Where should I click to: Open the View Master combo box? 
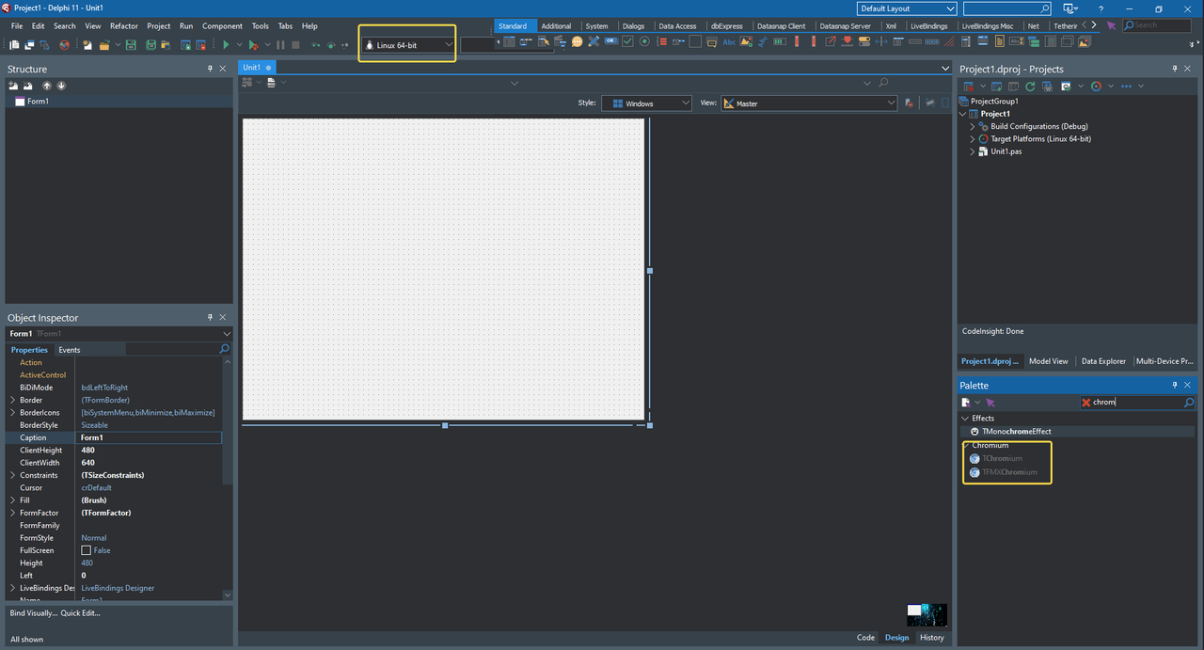point(809,103)
